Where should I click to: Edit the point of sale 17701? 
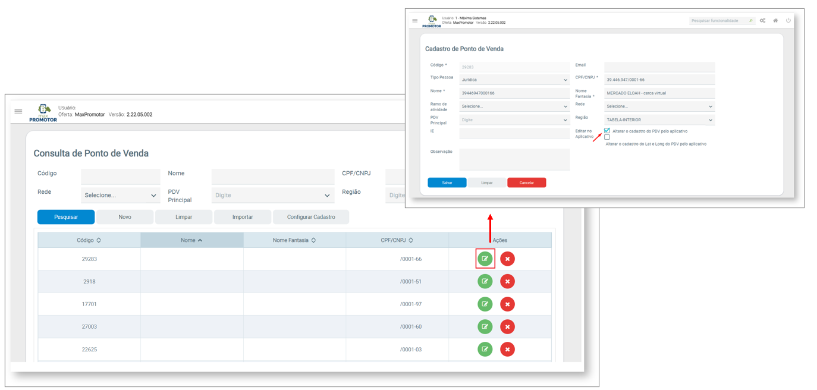(x=485, y=304)
